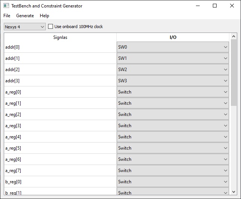This screenshot has width=241, height=199.
Task: Open the Generate menu
Action: point(25,16)
